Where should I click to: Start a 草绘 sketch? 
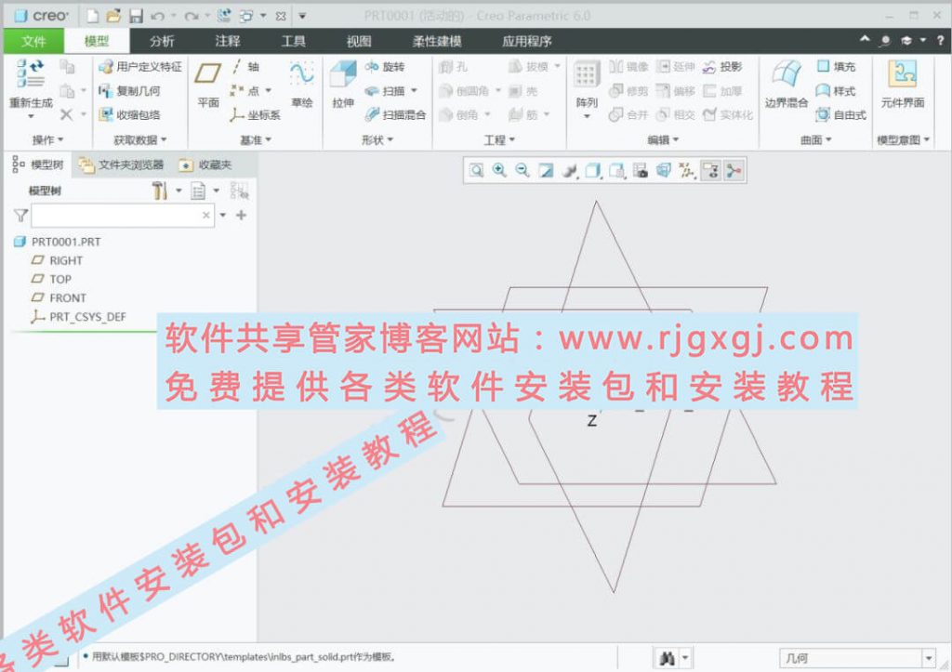pos(302,85)
